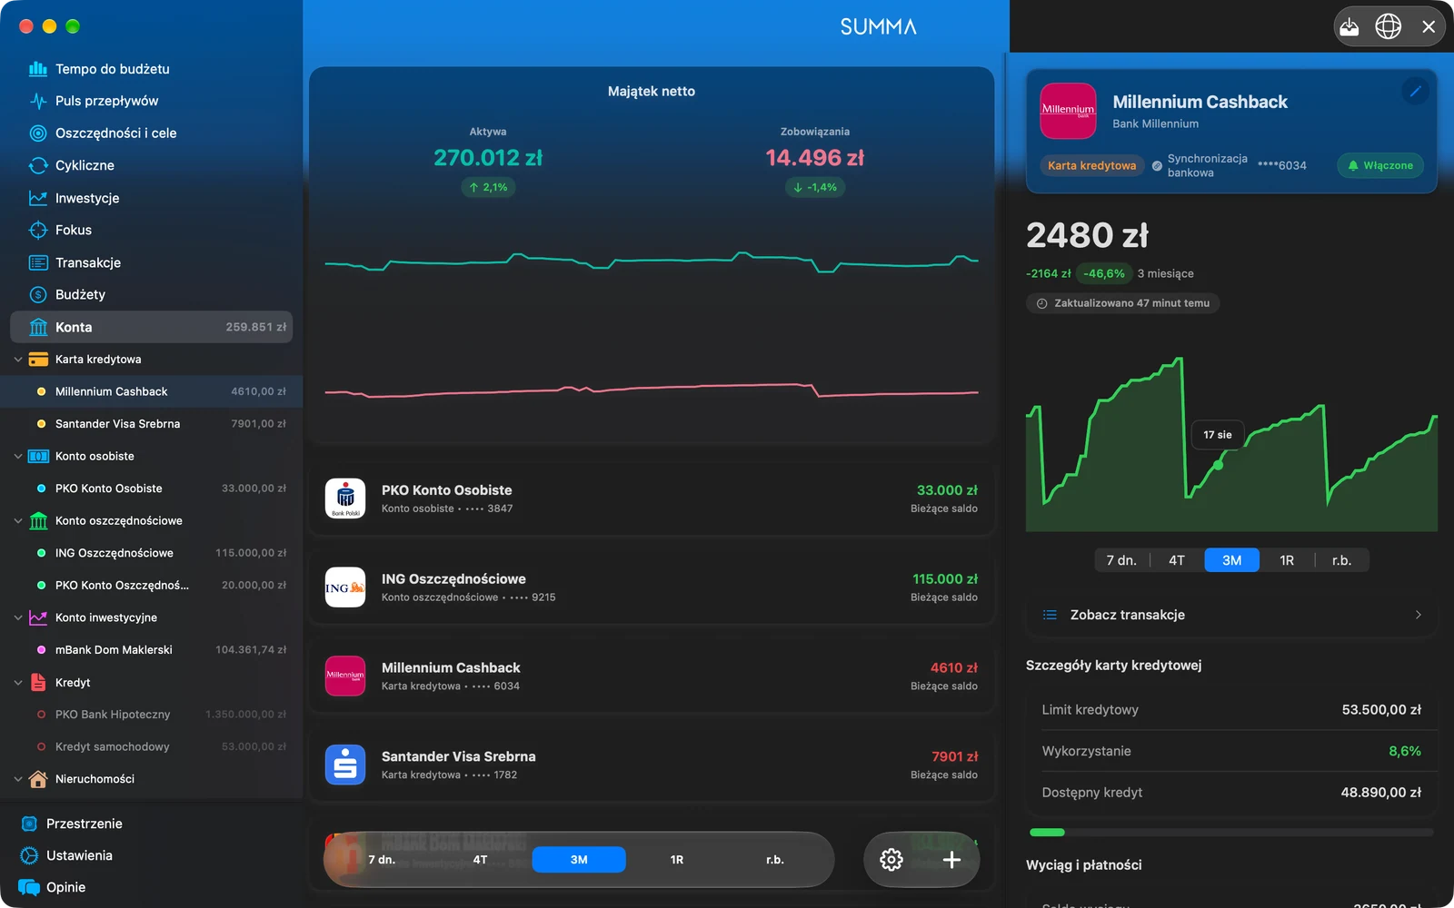The height and width of the screenshot is (908, 1454).
Task: Select r.b. range in bottom toolbar
Action: tap(774, 860)
